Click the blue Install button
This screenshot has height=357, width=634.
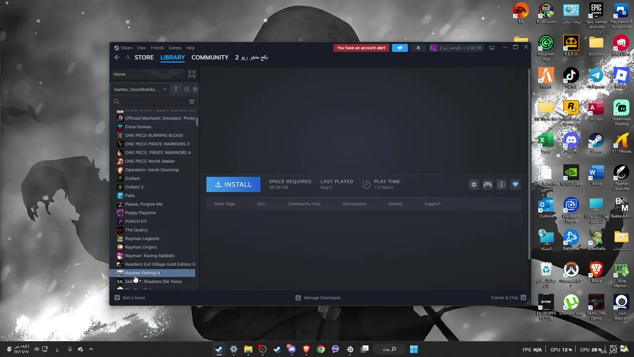point(233,184)
